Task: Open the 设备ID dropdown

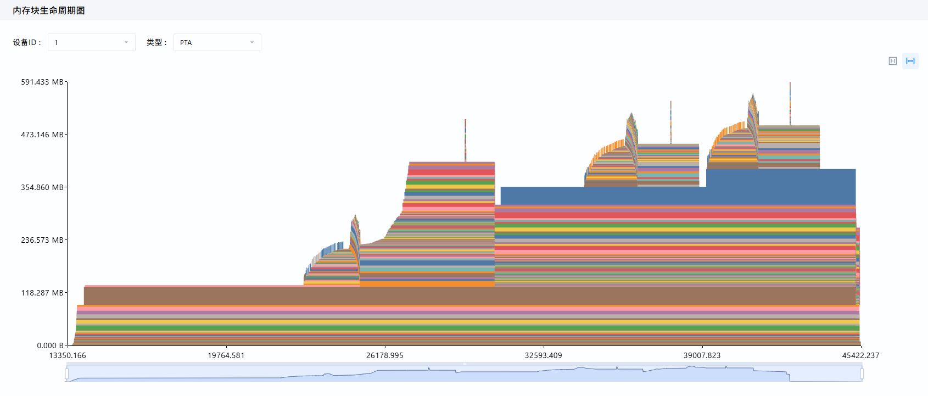Action: (x=92, y=42)
